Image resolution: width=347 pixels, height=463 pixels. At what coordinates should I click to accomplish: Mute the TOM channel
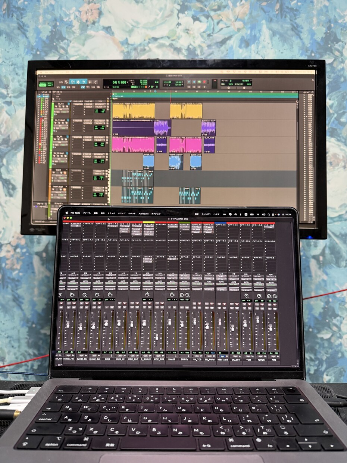[x=250, y=308]
